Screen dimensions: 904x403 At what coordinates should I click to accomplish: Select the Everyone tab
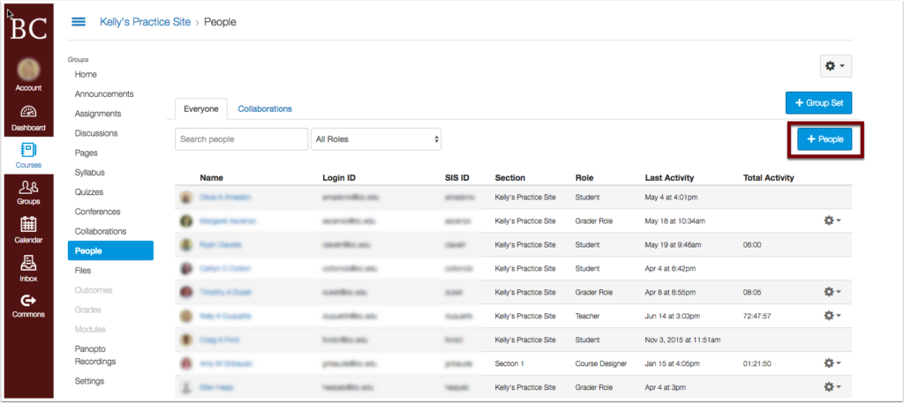pos(201,108)
